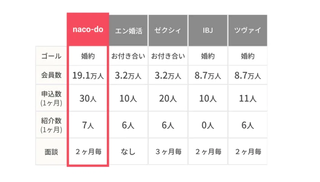Click the 婚約 goal cell under IBJ
This screenshot has width=320, height=182.
[208, 56]
